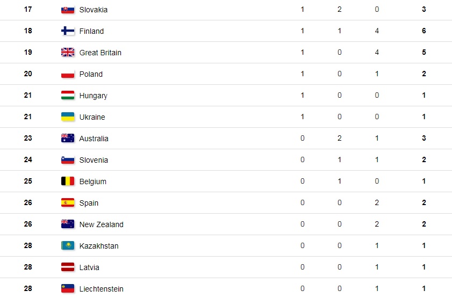Screen dimensions: 452x298
Task: Click the Australia flag icon
Action: (x=68, y=139)
